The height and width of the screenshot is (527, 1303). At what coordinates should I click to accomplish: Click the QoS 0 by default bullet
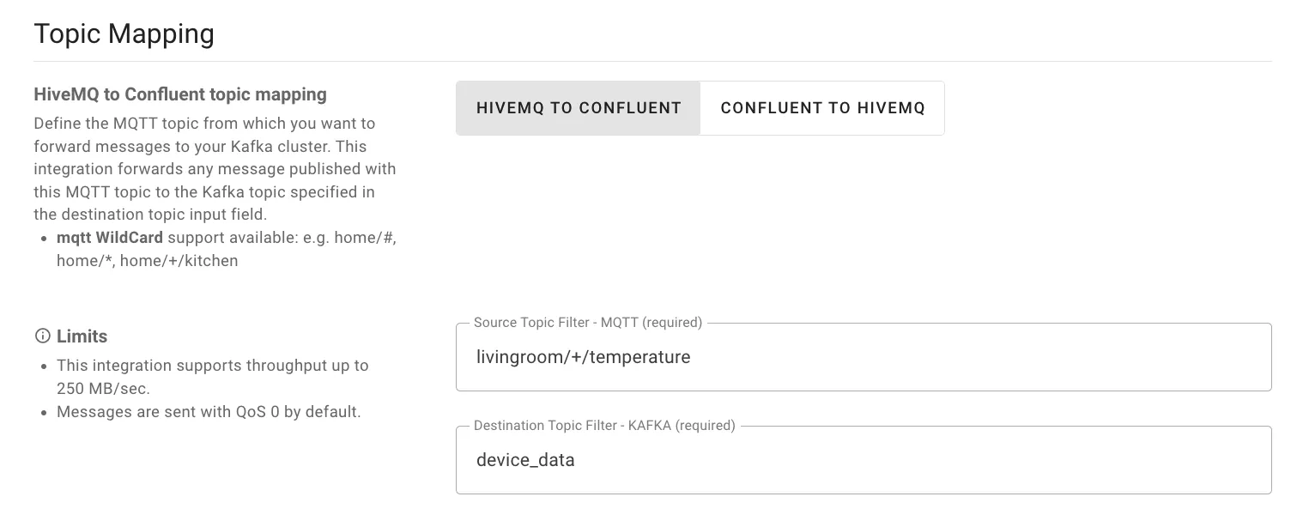click(209, 412)
